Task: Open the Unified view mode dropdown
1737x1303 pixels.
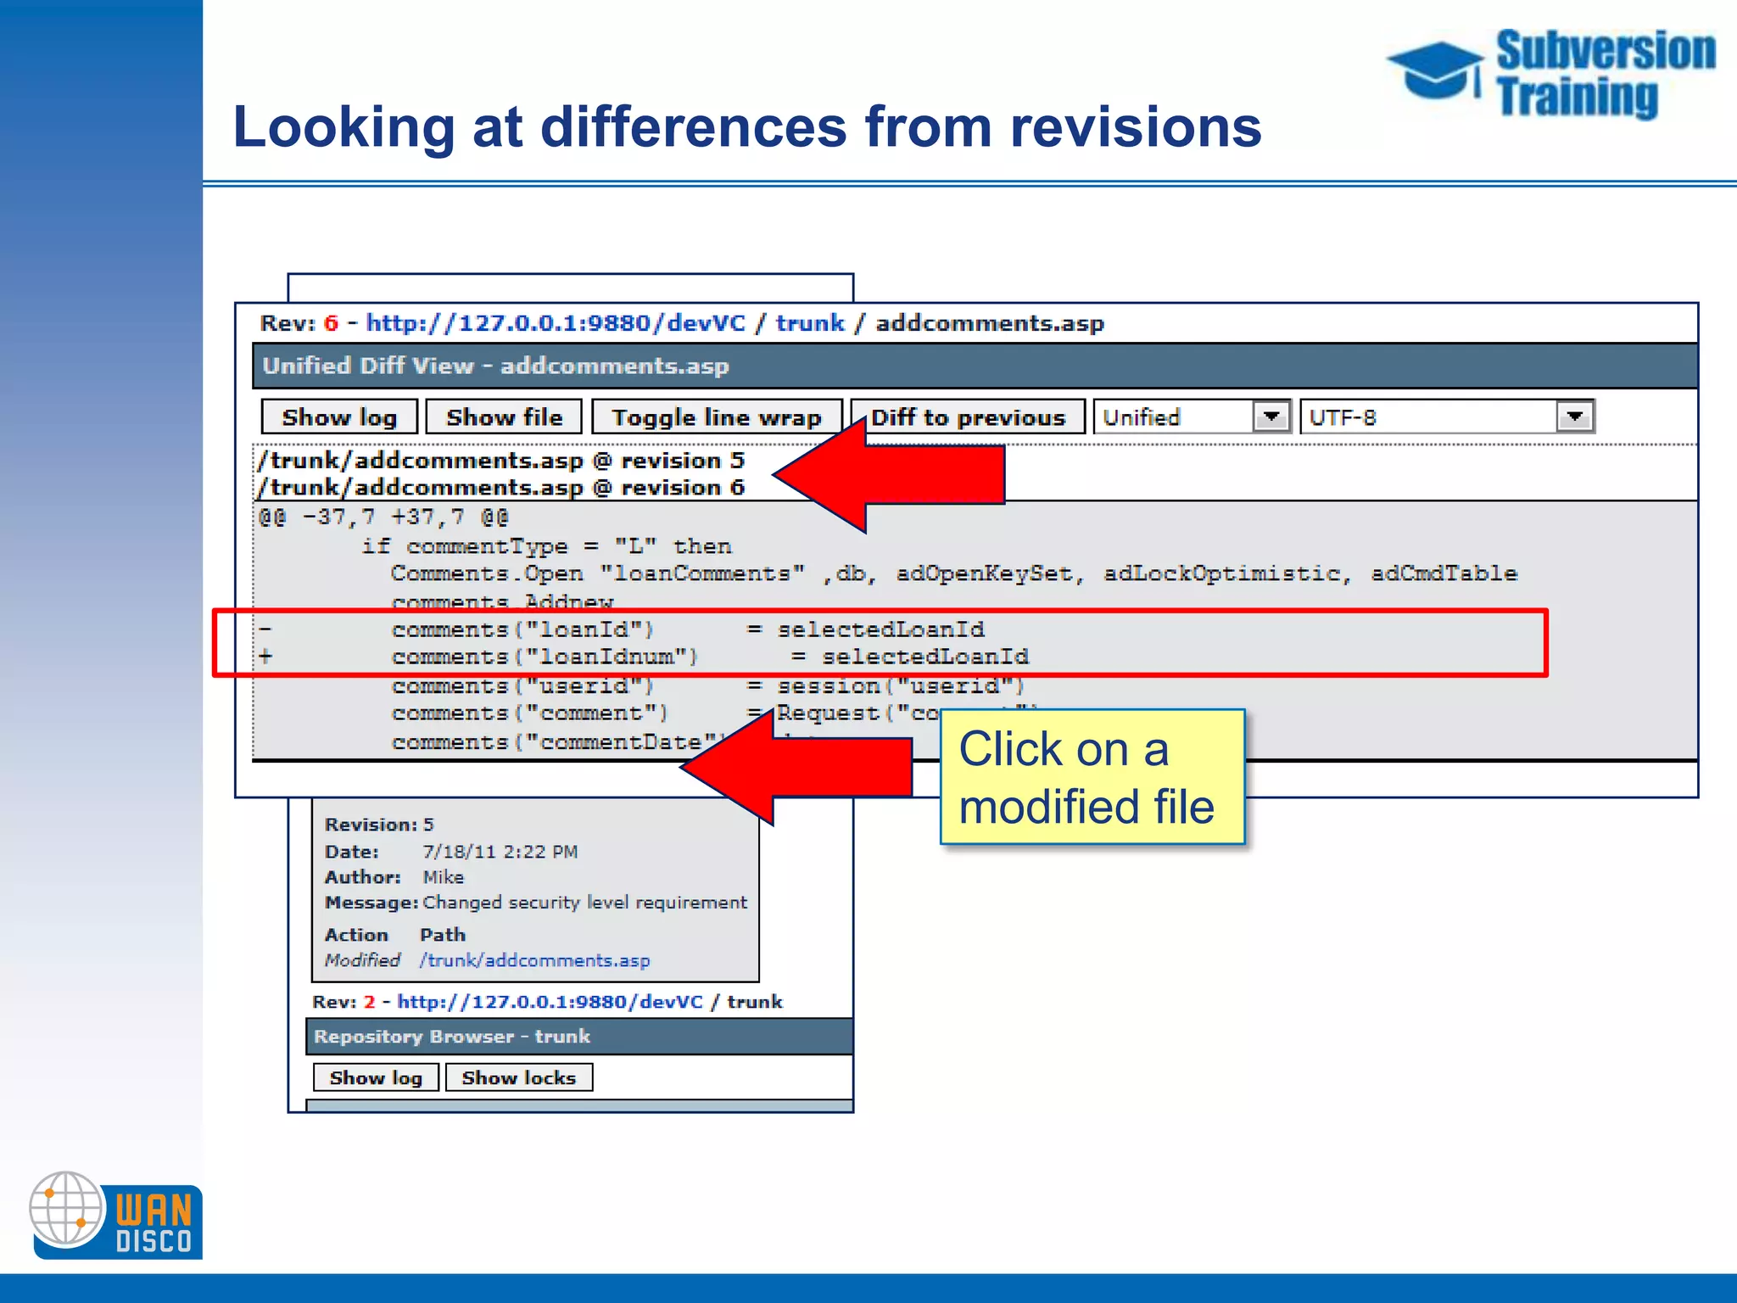Action: click(1191, 417)
